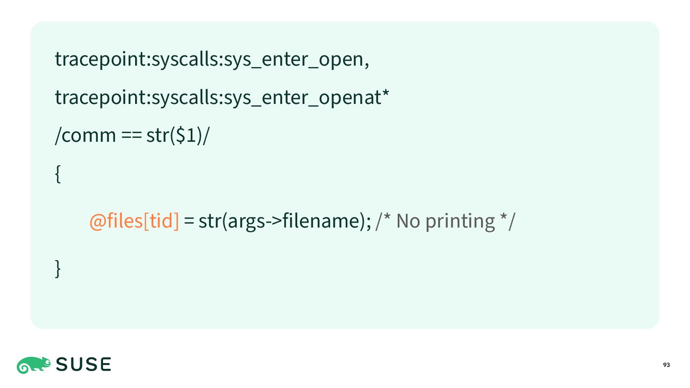The image size is (690, 388).
Task: Select the sys_enter_openat* tracepoint line
Action: pos(222,97)
